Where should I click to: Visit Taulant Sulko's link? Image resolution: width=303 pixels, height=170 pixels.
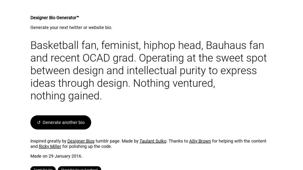[x=153, y=141]
